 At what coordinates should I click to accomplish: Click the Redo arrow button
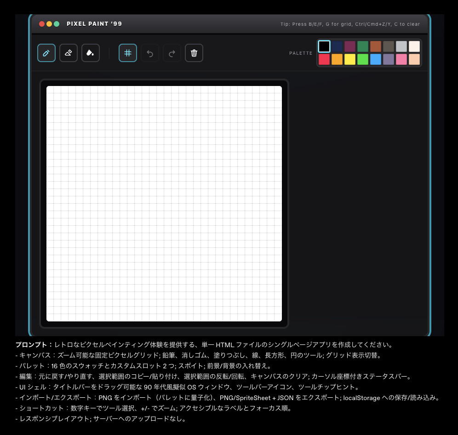coord(172,53)
